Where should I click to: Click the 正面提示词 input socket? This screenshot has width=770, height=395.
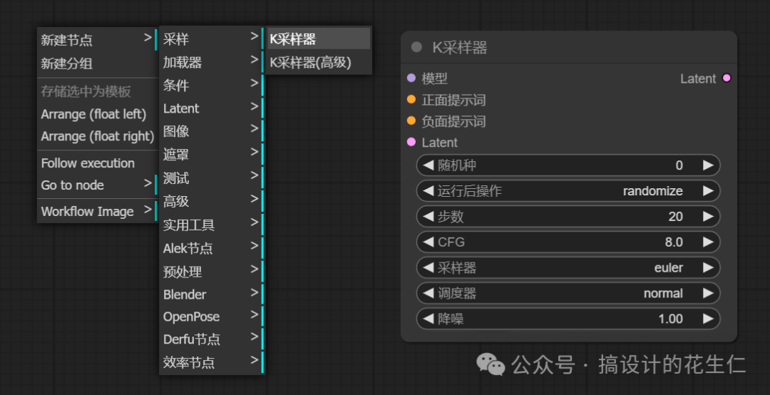tap(411, 99)
